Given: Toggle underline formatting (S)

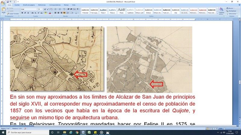Looking at the screenshot, I should 28,13.
